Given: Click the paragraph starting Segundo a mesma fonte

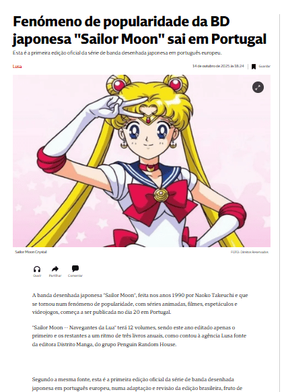Looking at the screenshot, I should [x=137, y=384].
